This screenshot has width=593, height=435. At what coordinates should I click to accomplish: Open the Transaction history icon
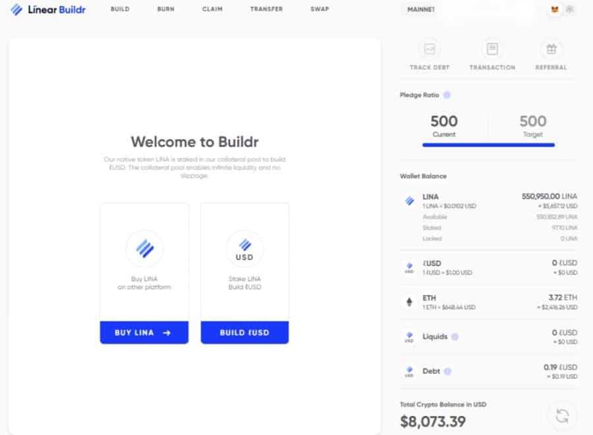492,49
